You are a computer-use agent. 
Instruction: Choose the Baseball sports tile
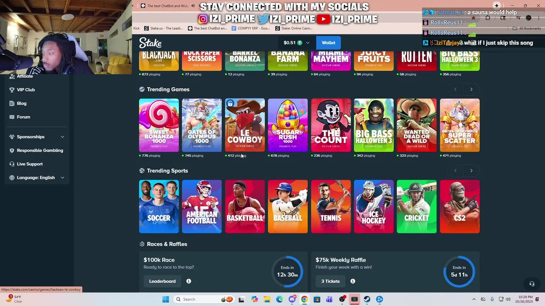click(x=288, y=207)
